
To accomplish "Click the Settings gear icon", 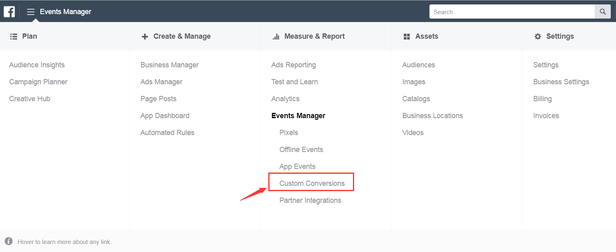I will [537, 36].
